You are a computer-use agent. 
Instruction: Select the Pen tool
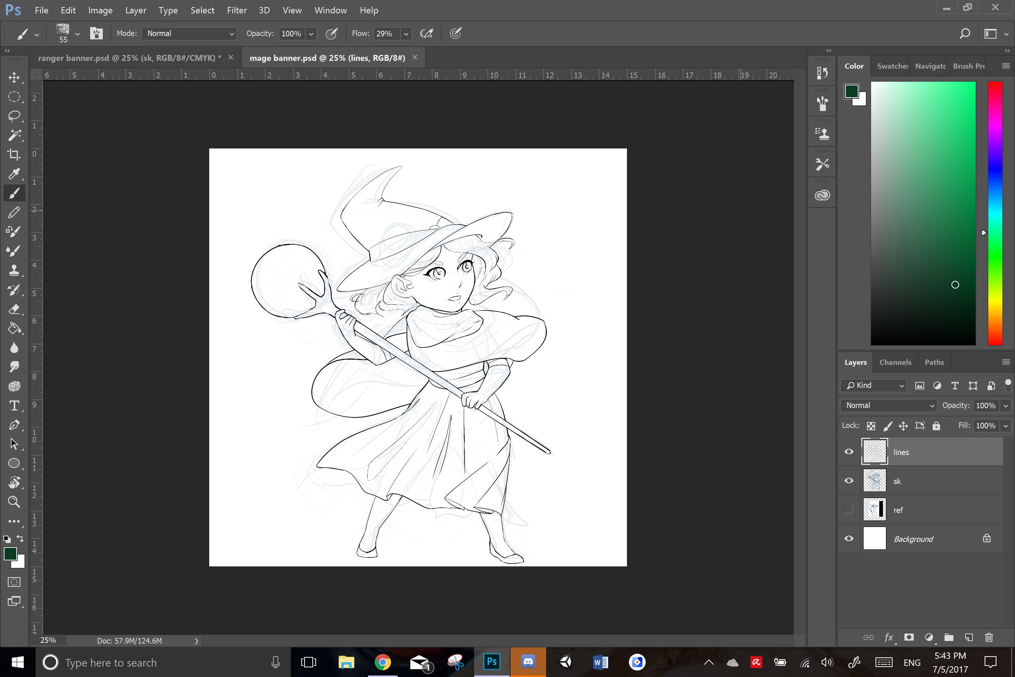tap(14, 425)
